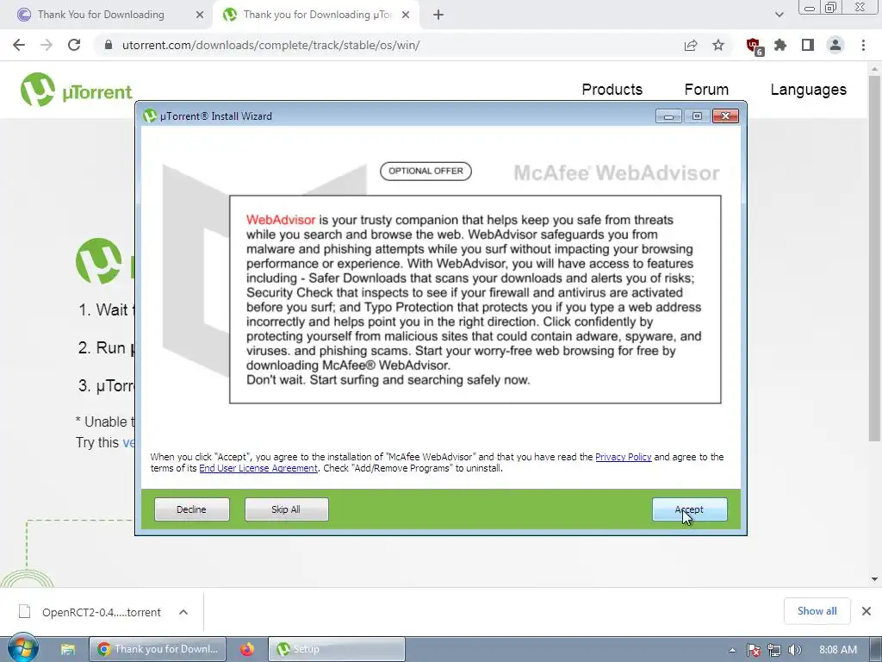Open the Forum menu item
This screenshot has height=662, width=882.
(706, 90)
